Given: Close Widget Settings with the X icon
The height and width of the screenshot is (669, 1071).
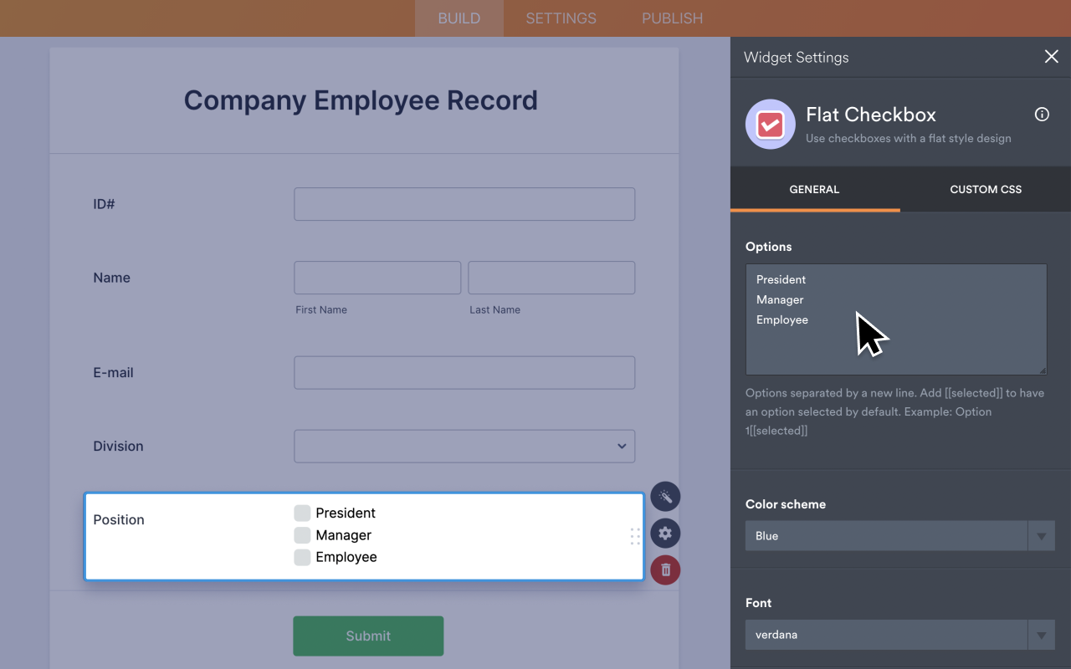Looking at the screenshot, I should pos(1051,56).
